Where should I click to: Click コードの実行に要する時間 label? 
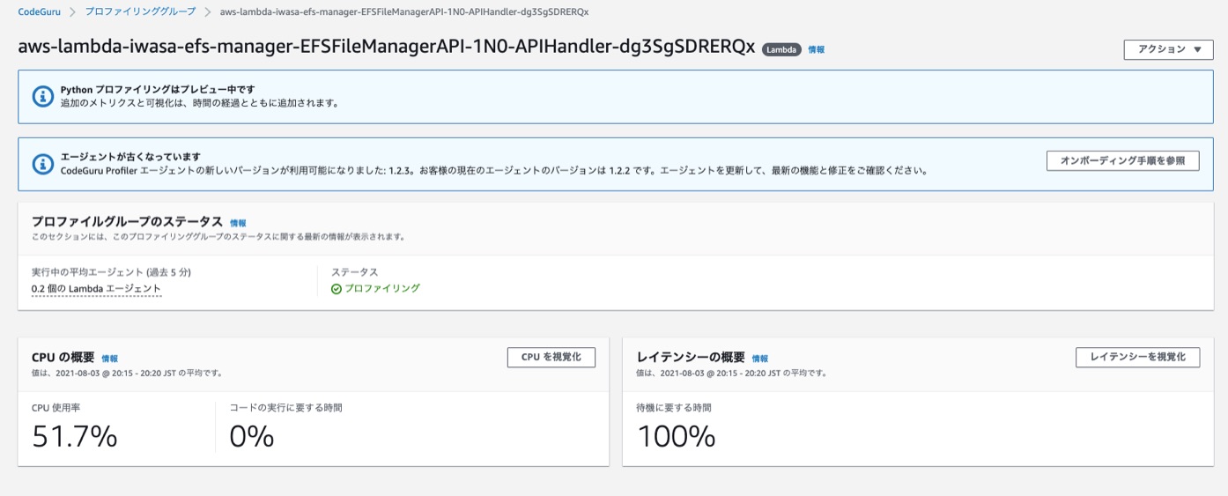tap(285, 408)
